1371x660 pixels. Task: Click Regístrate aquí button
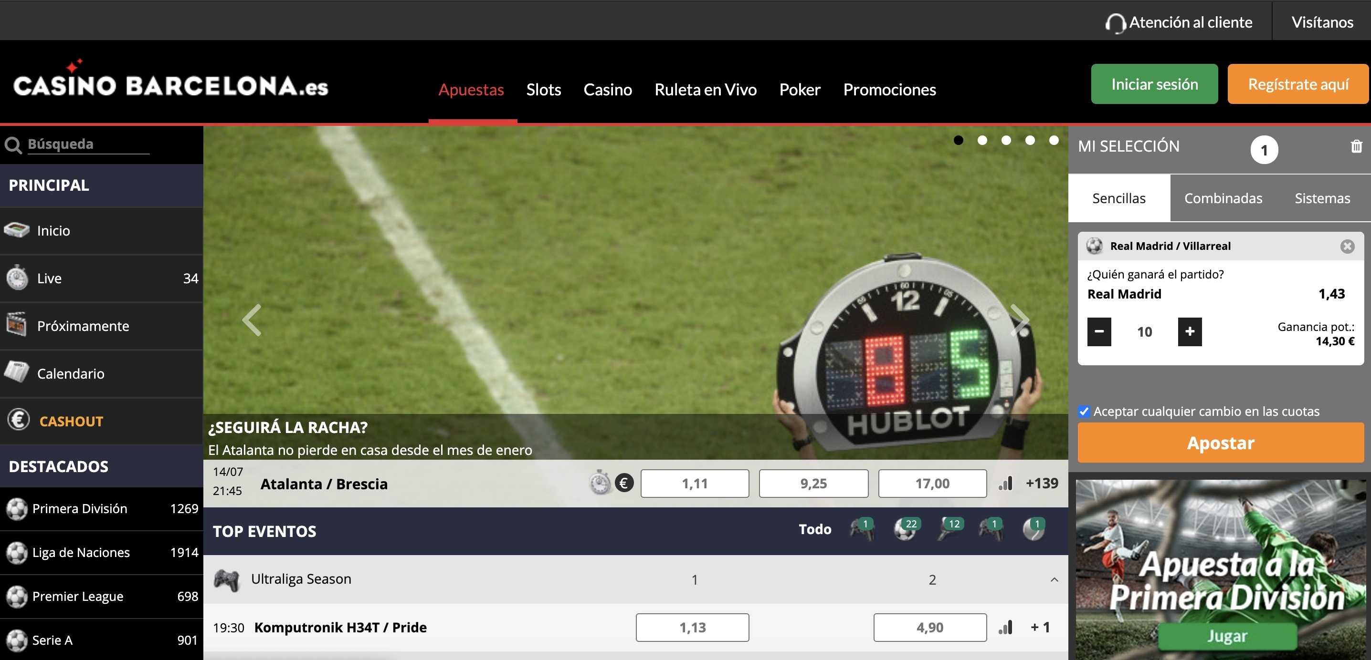tap(1297, 84)
